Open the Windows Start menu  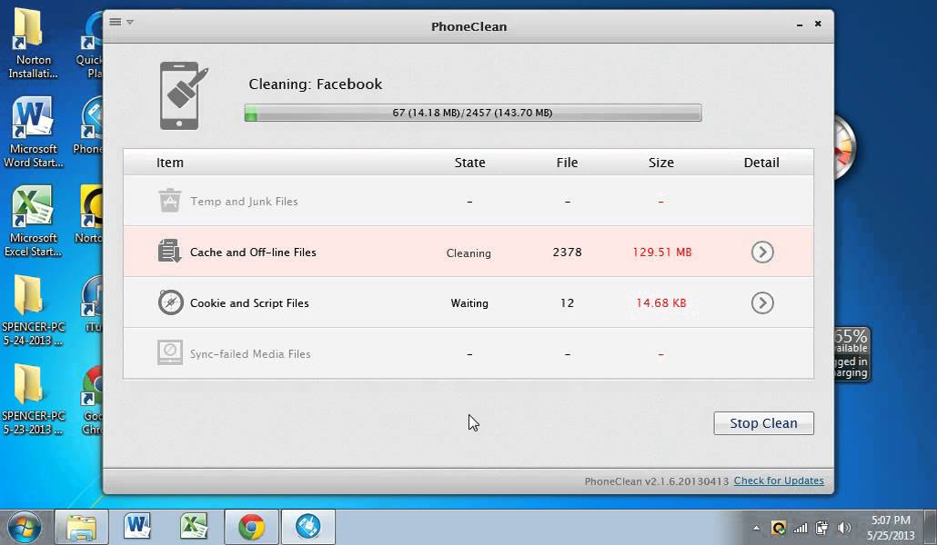24,528
